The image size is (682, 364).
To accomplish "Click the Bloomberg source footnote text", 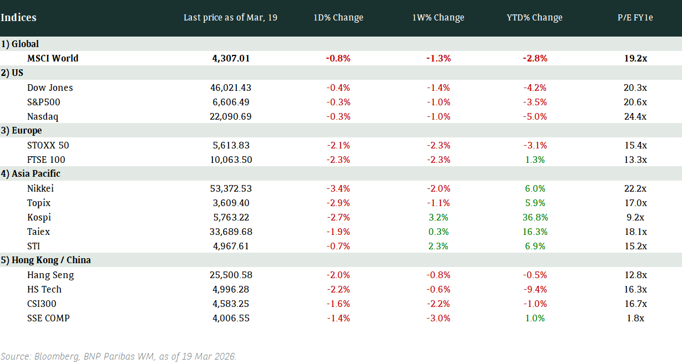I will tap(119, 356).
